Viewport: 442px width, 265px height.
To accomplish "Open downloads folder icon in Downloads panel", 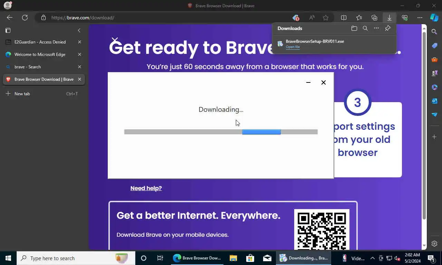I will (x=354, y=28).
